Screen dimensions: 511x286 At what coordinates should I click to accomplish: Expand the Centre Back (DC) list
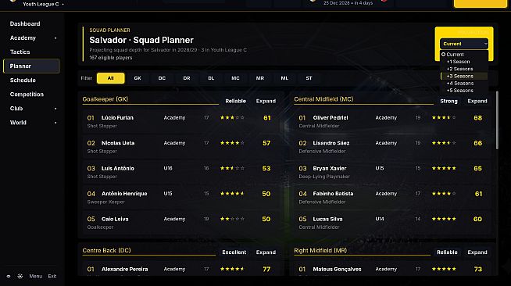coord(266,252)
